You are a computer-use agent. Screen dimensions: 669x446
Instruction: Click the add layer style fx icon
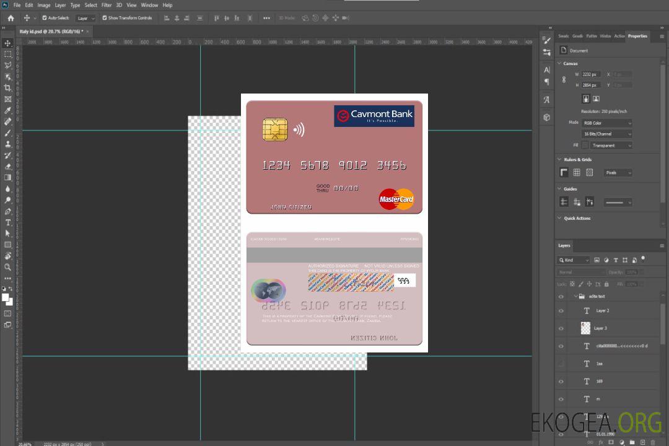point(601,442)
